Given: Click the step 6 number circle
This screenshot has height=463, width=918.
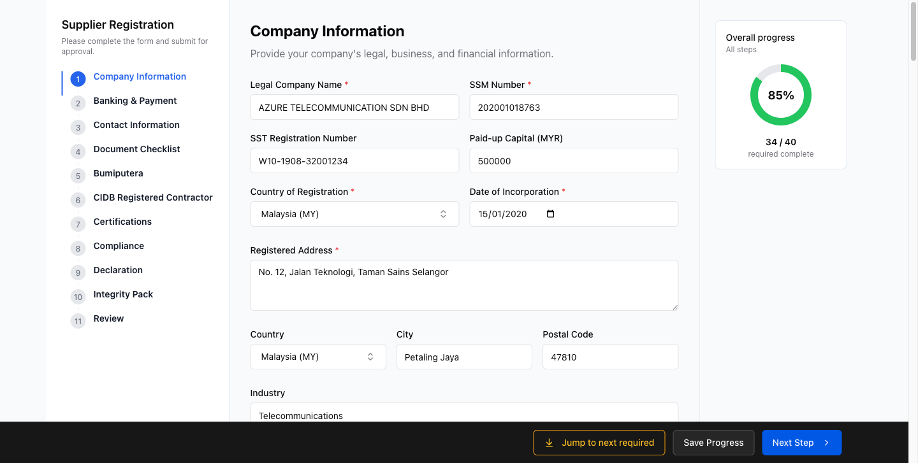Looking at the screenshot, I should click(78, 201).
